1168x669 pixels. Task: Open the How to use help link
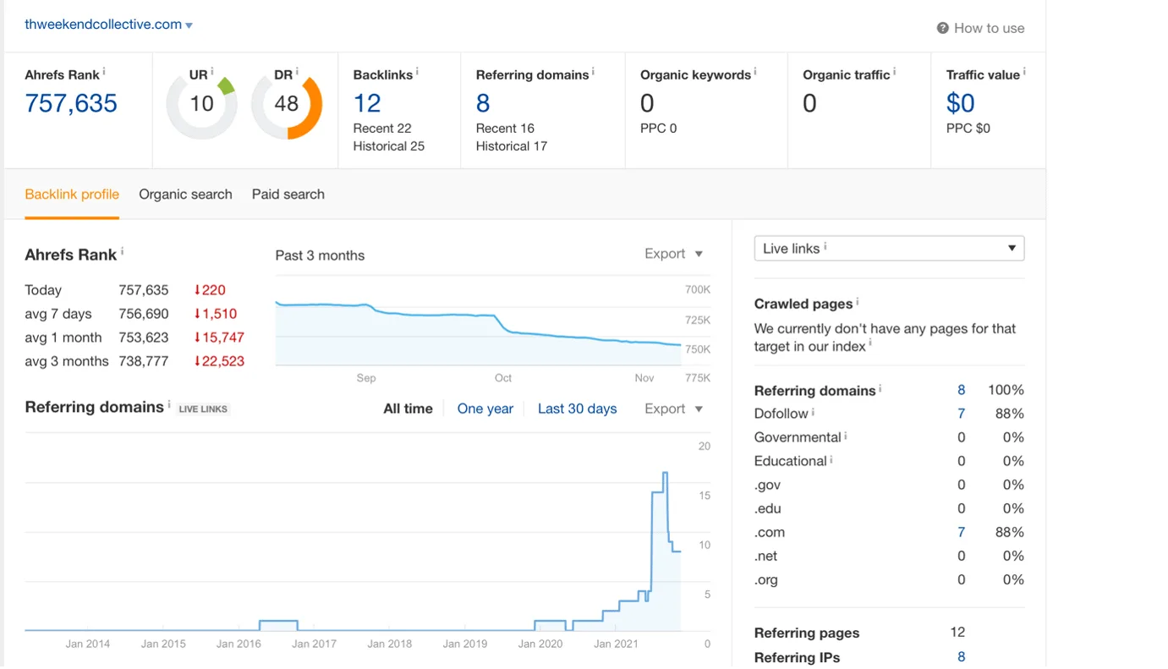click(x=981, y=28)
